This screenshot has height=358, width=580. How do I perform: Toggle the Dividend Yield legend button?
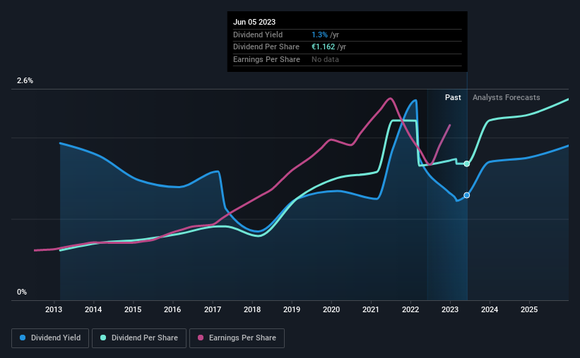pyautogui.click(x=50, y=338)
